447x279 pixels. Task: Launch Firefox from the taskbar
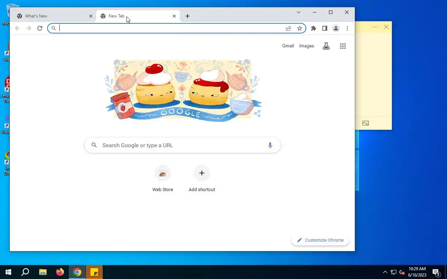[60, 272]
